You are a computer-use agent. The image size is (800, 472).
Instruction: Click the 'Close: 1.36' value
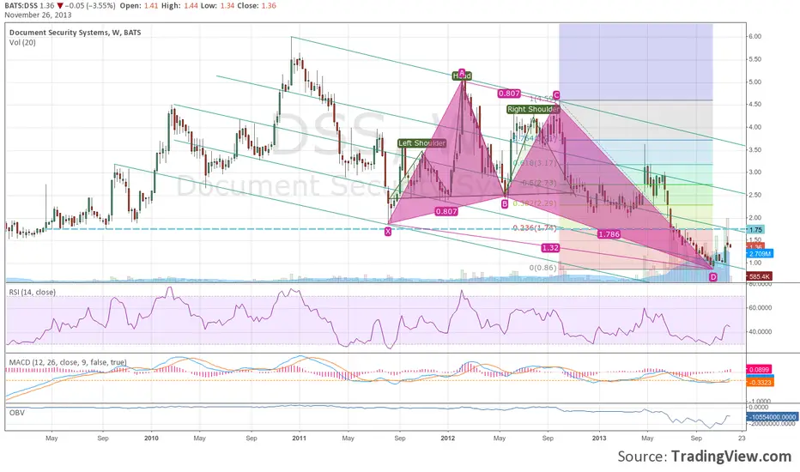[x=258, y=6]
